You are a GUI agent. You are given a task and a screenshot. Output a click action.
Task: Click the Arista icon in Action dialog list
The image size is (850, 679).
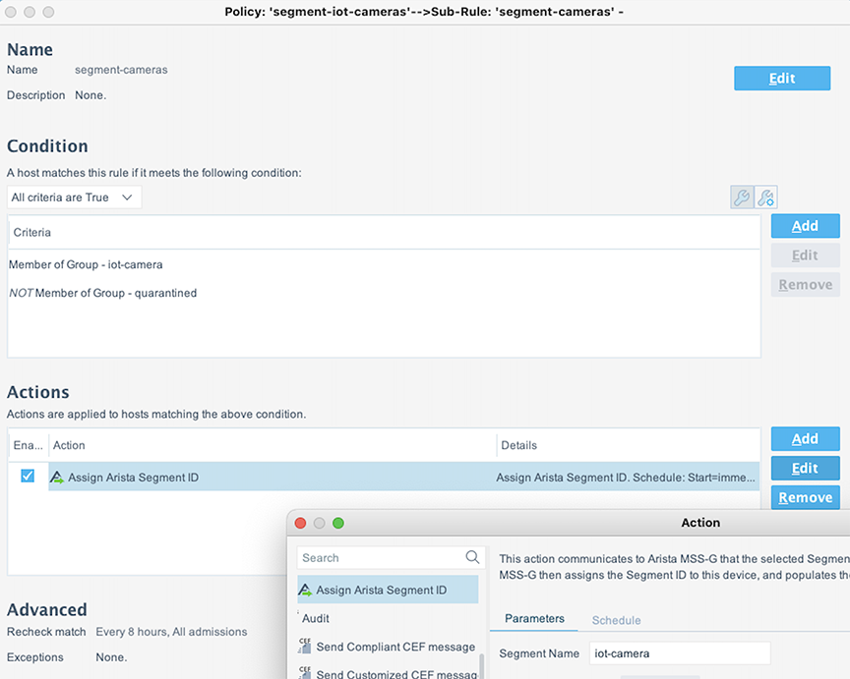305,590
